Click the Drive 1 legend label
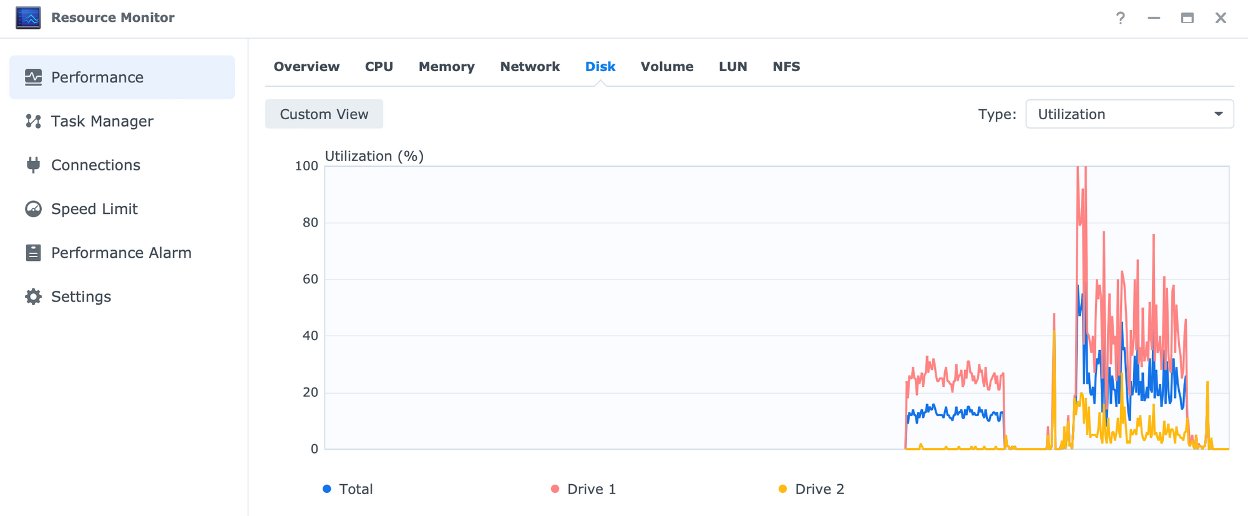 tap(592, 489)
